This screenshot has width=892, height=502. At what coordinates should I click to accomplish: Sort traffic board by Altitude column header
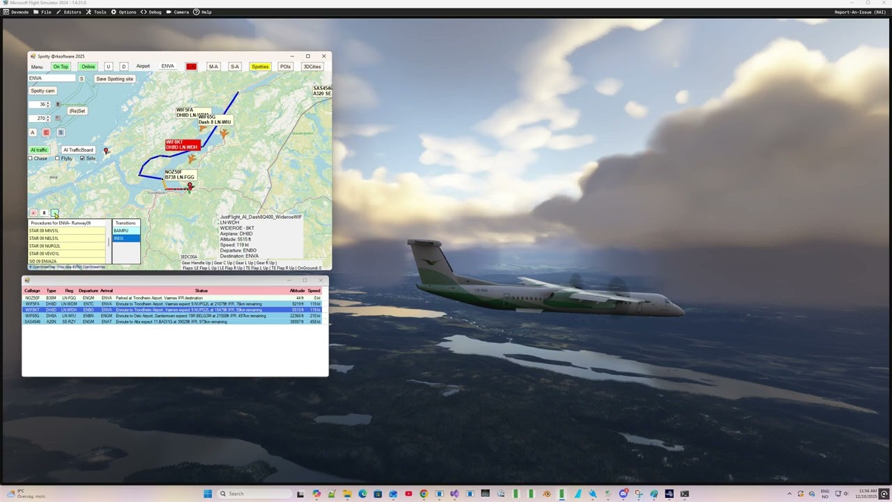click(x=297, y=291)
